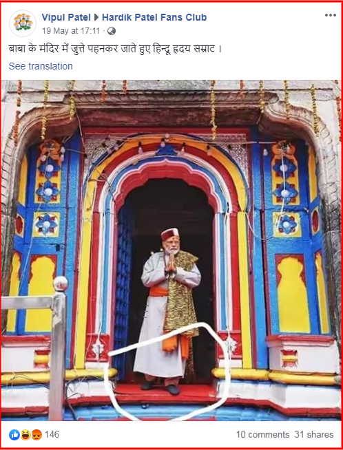
Task: View who reacted via the 146 count
Action: click(52, 434)
